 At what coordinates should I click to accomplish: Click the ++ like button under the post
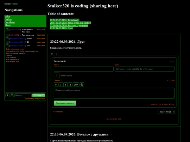click(52, 54)
